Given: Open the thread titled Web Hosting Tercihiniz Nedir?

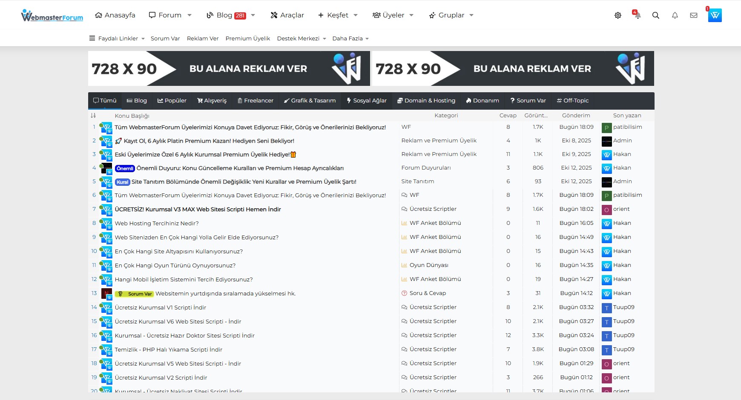Looking at the screenshot, I should pos(156,223).
